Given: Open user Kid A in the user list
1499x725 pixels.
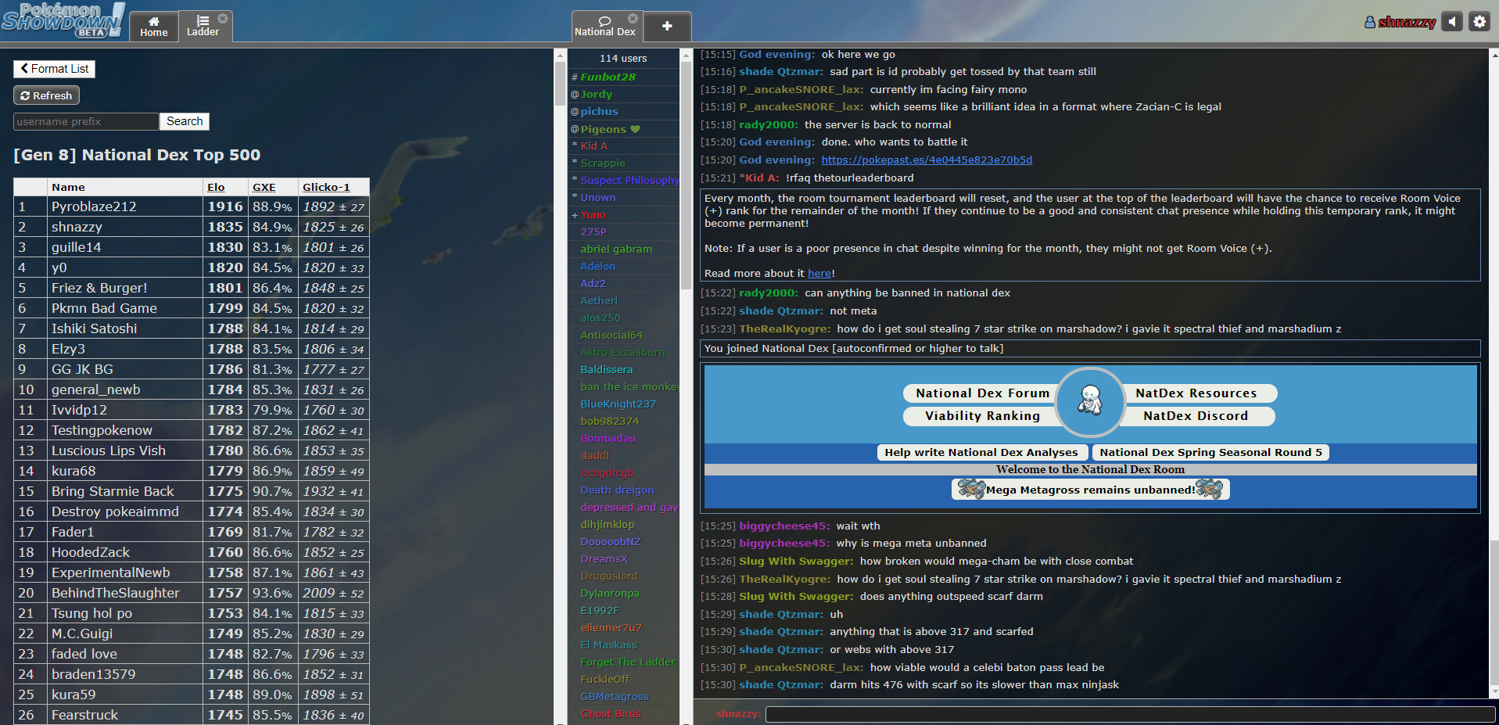Looking at the screenshot, I should point(623,145).
